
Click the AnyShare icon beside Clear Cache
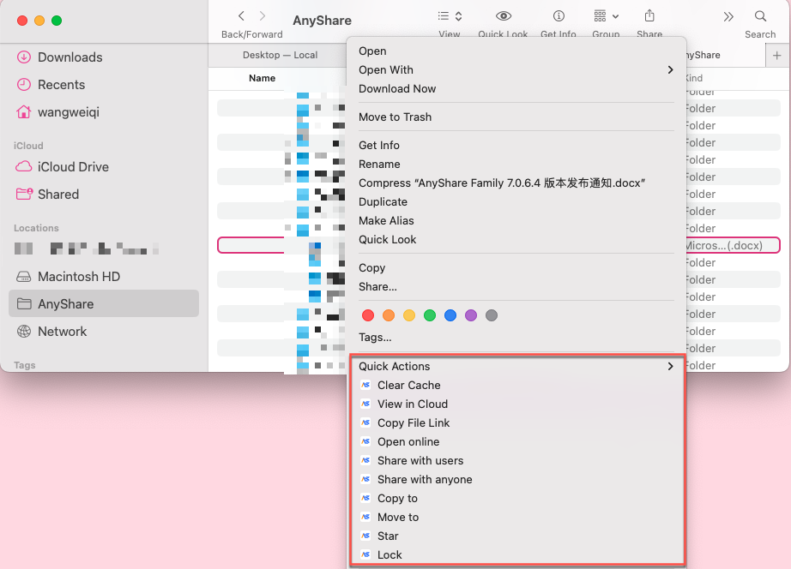pos(366,386)
